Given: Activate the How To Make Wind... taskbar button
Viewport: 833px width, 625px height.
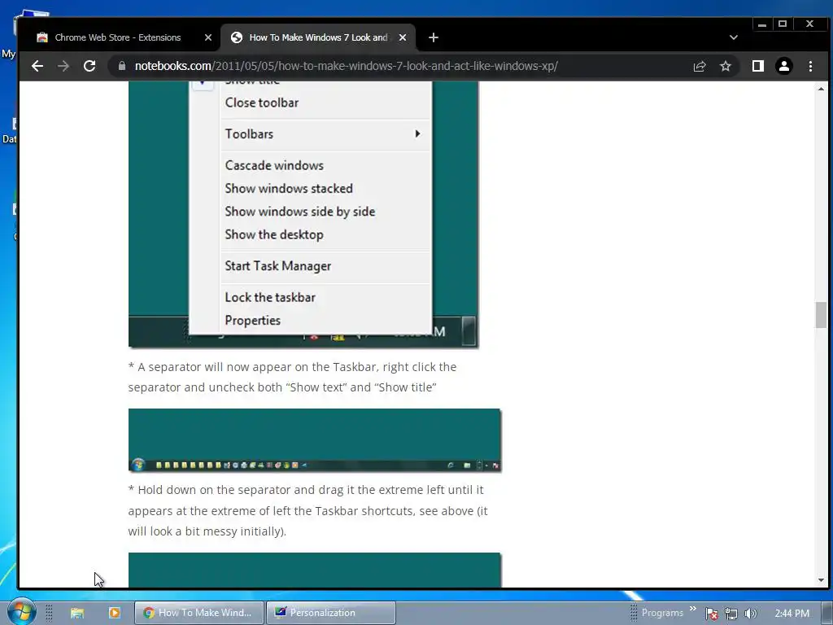Looking at the screenshot, I should tap(198, 613).
